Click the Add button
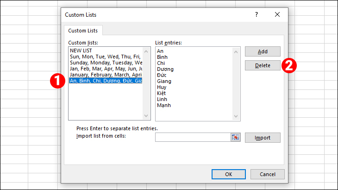Image resolution: width=338 pixels, height=190 pixels. click(263, 51)
